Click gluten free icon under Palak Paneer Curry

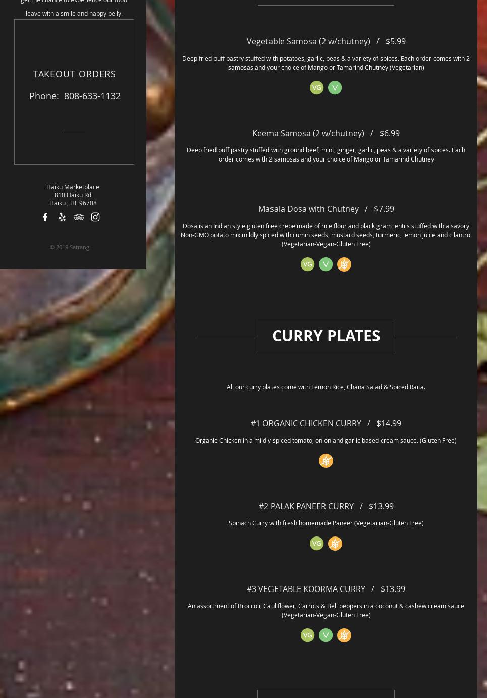335,544
